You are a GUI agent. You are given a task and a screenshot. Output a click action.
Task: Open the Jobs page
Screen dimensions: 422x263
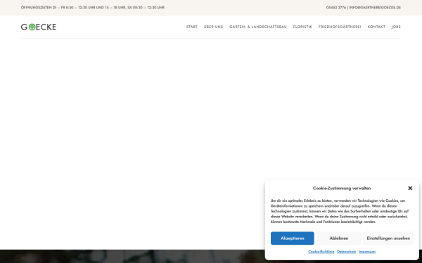coord(396,27)
